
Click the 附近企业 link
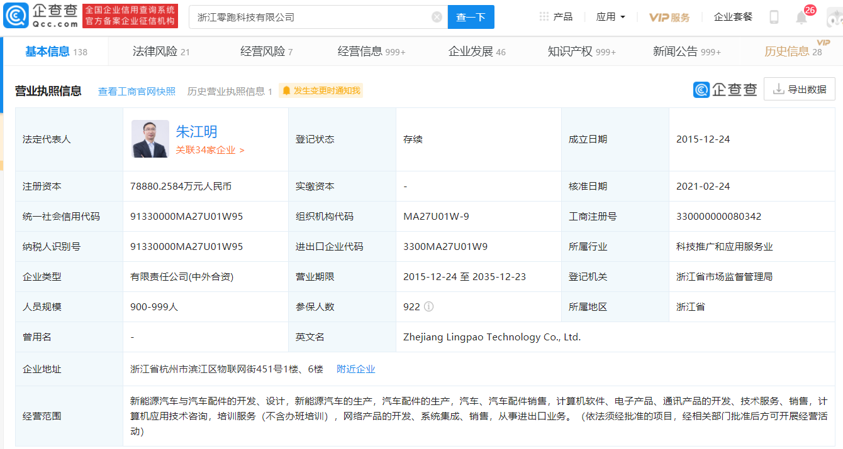pos(355,369)
